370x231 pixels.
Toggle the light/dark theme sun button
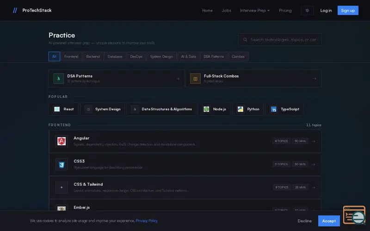(307, 10)
